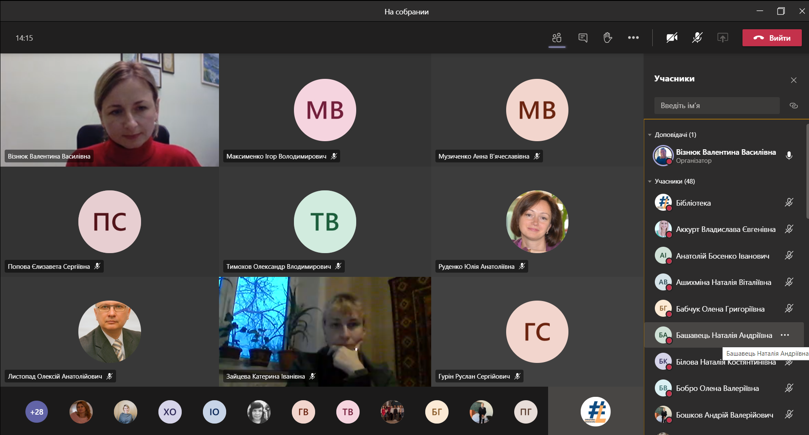Open the more actions ellipsis in toolbar
The height and width of the screenshot is (435, 809).
coord(633,38)
